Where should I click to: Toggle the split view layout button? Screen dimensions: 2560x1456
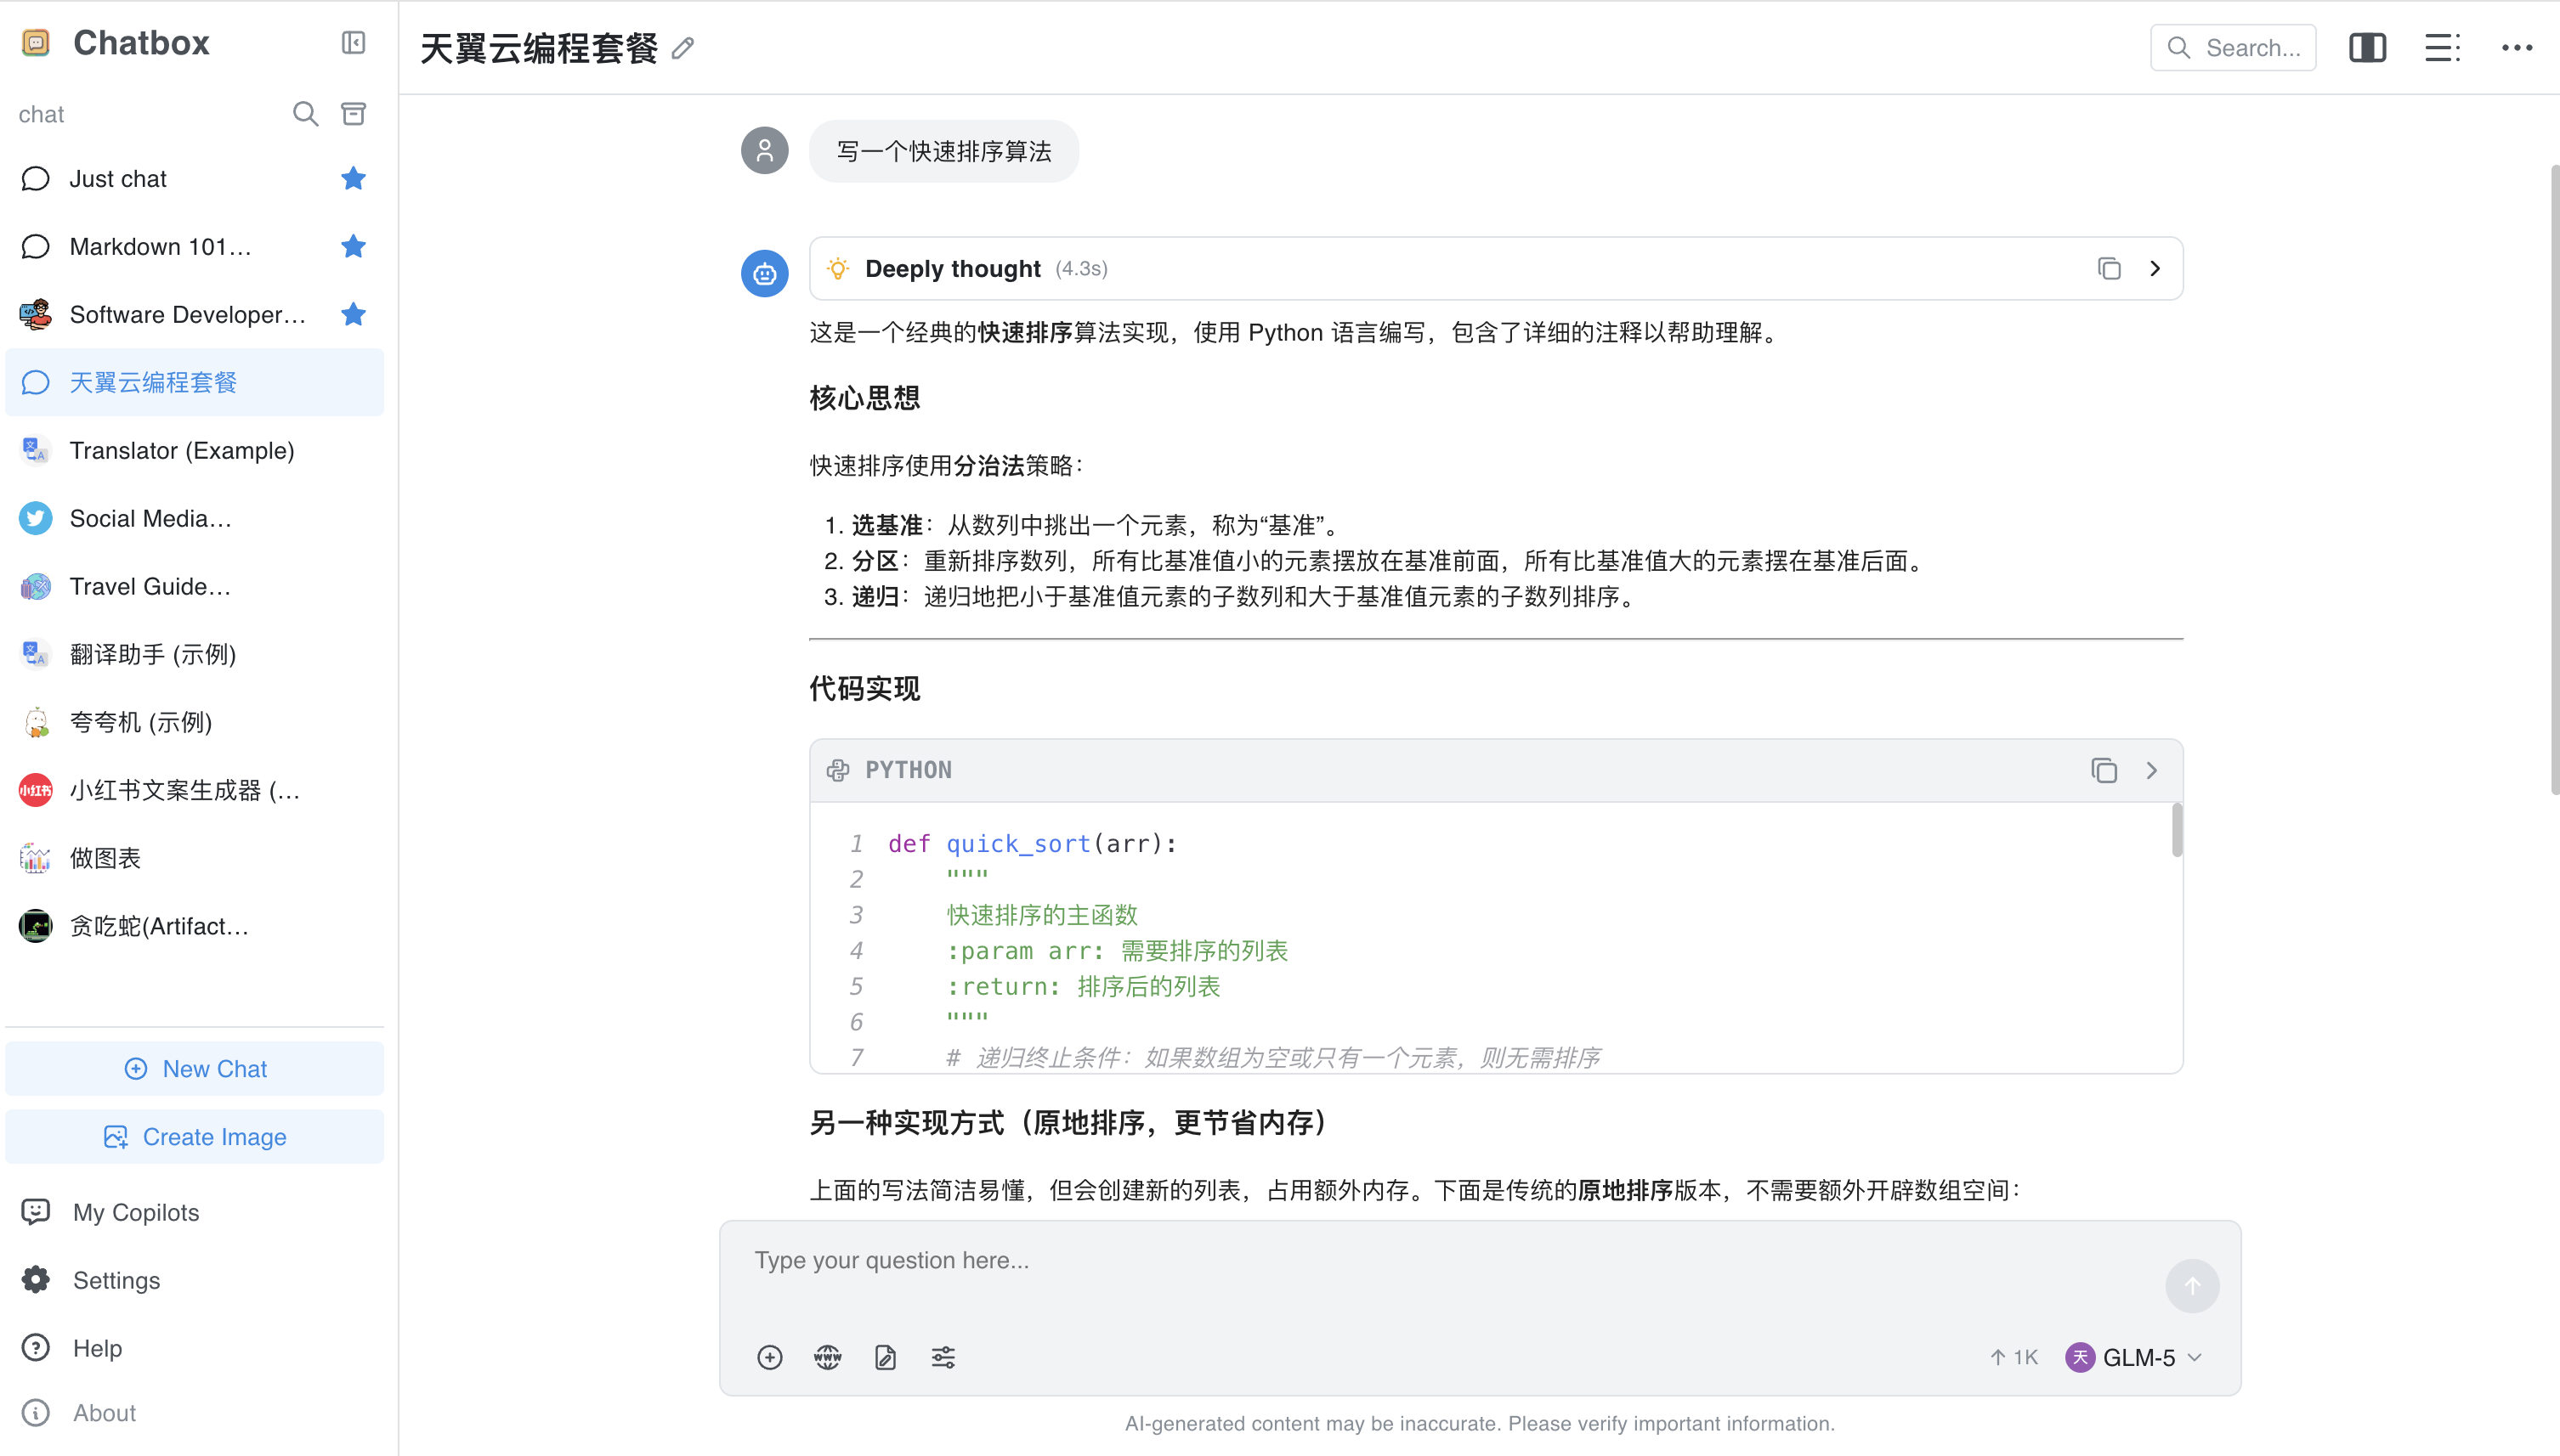pos(2367,48)
